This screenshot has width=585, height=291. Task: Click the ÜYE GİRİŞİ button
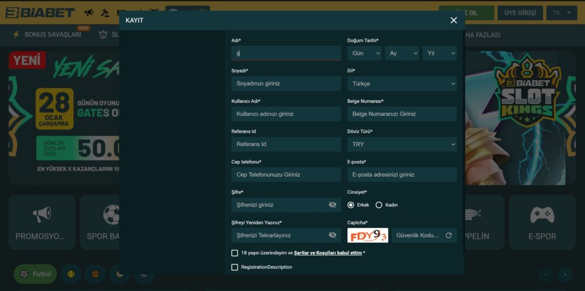click(x=520, y=13)
